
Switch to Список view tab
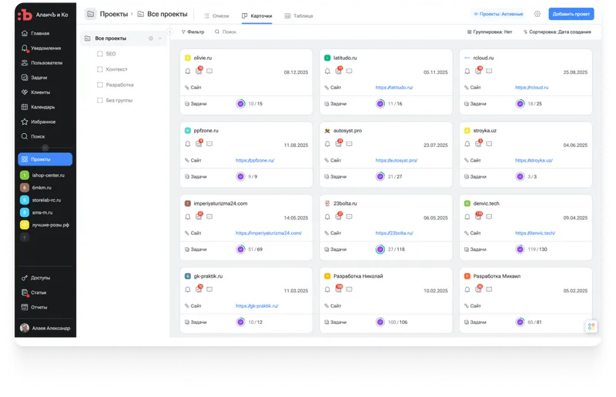(x=216, y=16)
